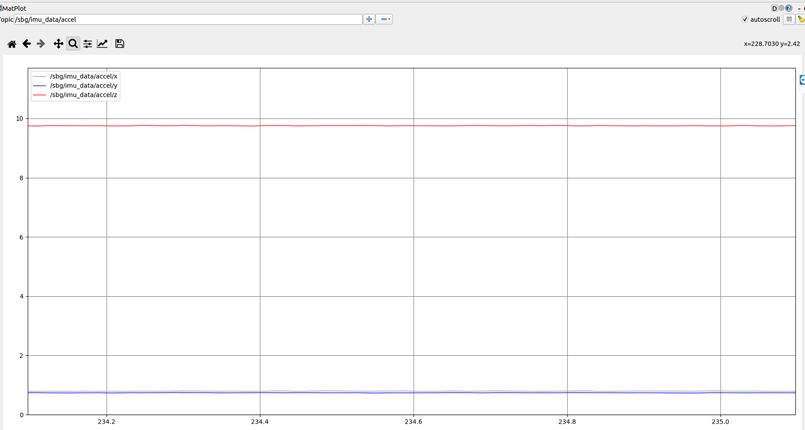Add topic with blue plus button

pyautogui.click(x=369, y=19)
